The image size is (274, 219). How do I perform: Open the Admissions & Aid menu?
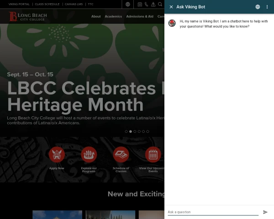pyautogui.click(x=140, y=16)
